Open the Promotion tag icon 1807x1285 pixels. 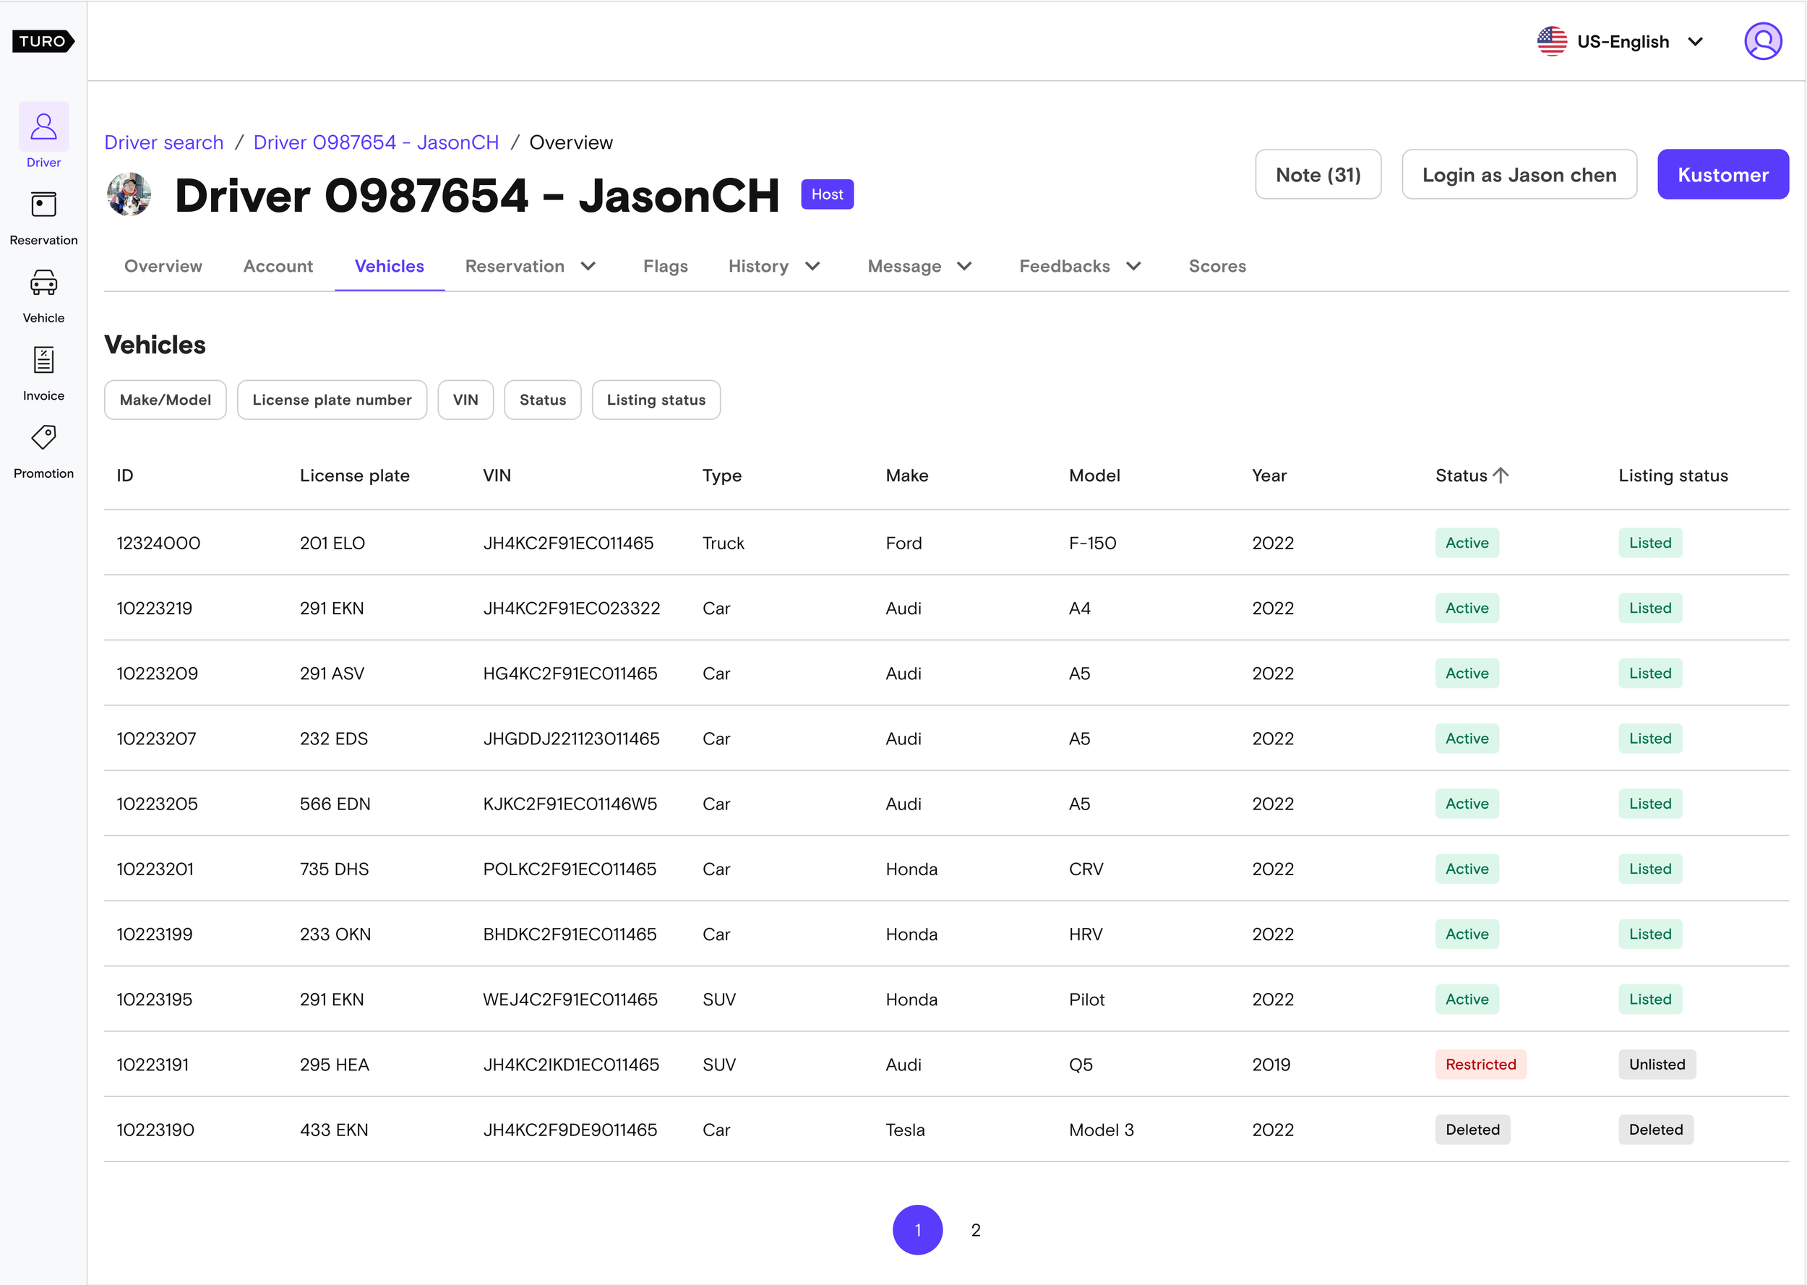pyautogui.click(x=43, y=437)
